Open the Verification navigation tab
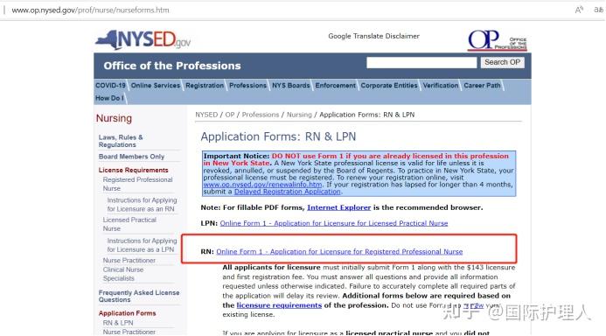Viewport: 606px width, 336px height. point(440,86)
